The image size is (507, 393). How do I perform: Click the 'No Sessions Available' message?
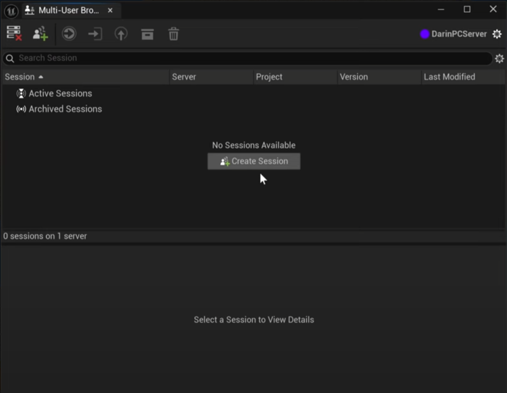254,145
